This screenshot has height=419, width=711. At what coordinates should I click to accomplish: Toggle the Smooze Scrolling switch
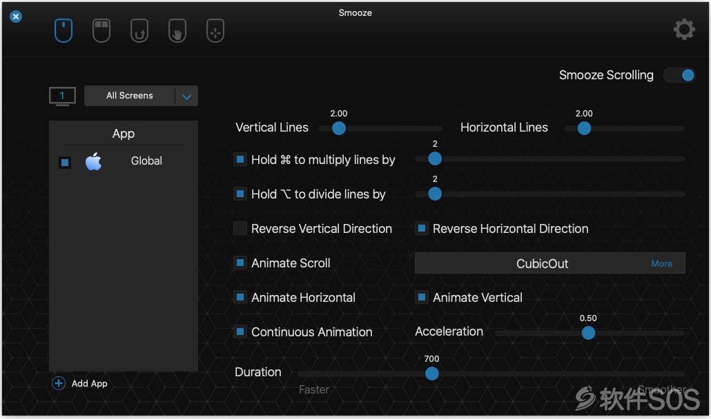(679, 75)
